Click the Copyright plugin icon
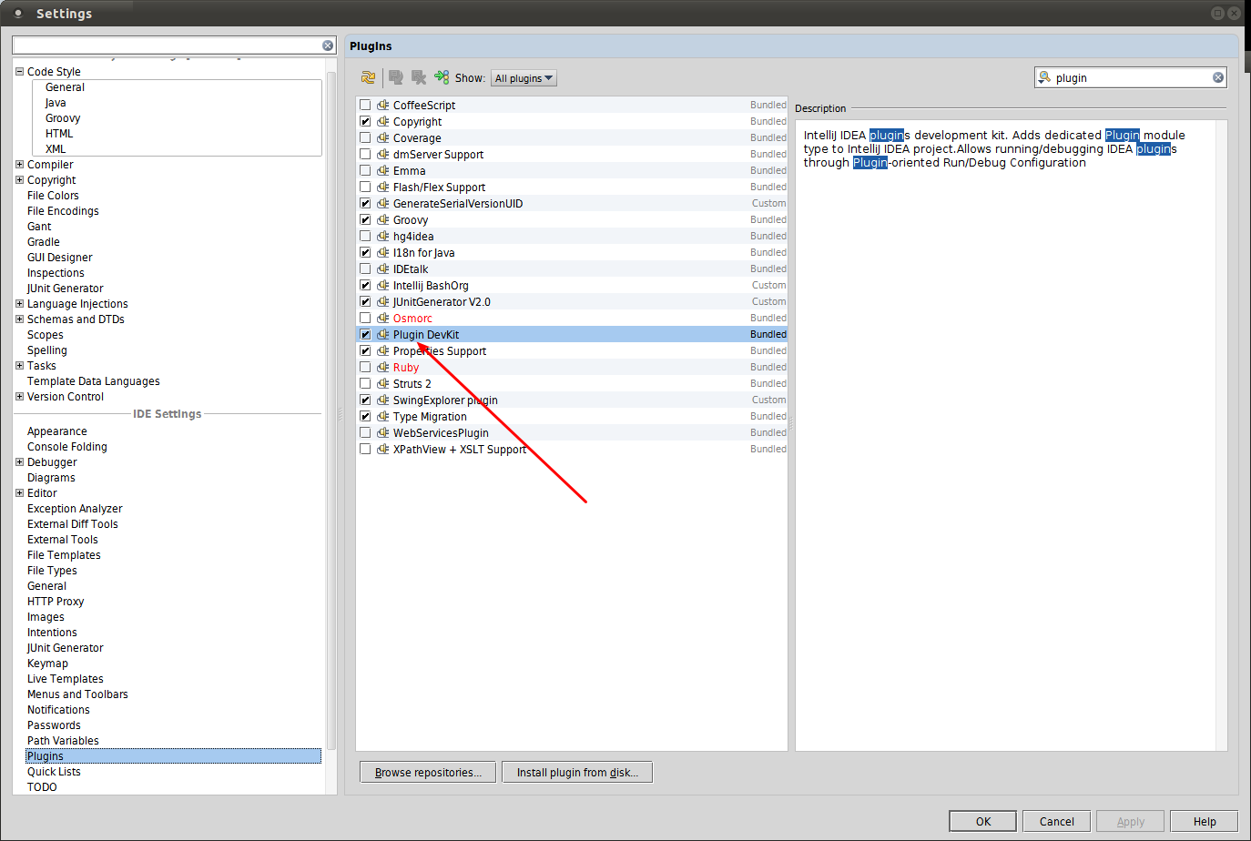Screen dimensions: 1251x841 point(383,122)
